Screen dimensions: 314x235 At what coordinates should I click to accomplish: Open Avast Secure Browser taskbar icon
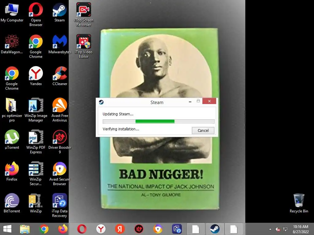tap(158, 229)
